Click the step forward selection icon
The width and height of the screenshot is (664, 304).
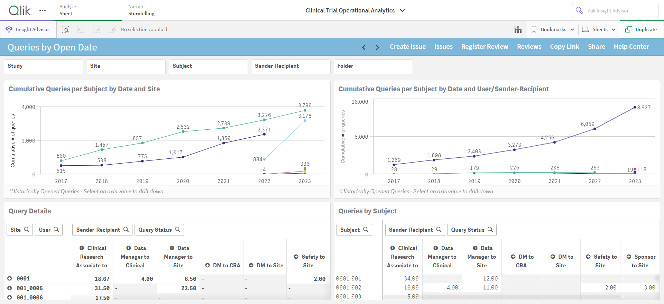tap(96, 29)
